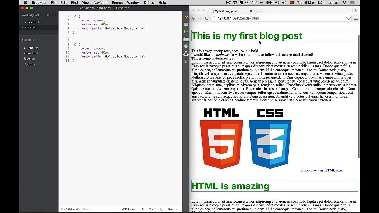Viewport: 379px width, 213px height.
Task: Open the Debug menu
Action: [149, 3]
